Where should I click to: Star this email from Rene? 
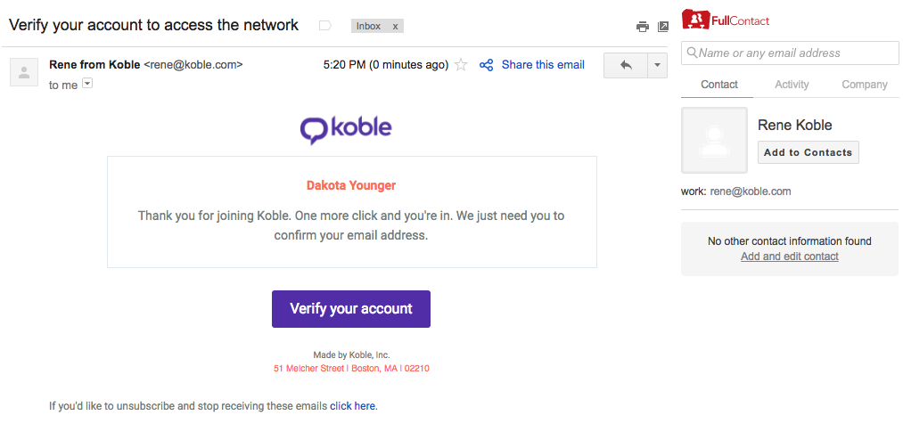(x=461, y=65)
